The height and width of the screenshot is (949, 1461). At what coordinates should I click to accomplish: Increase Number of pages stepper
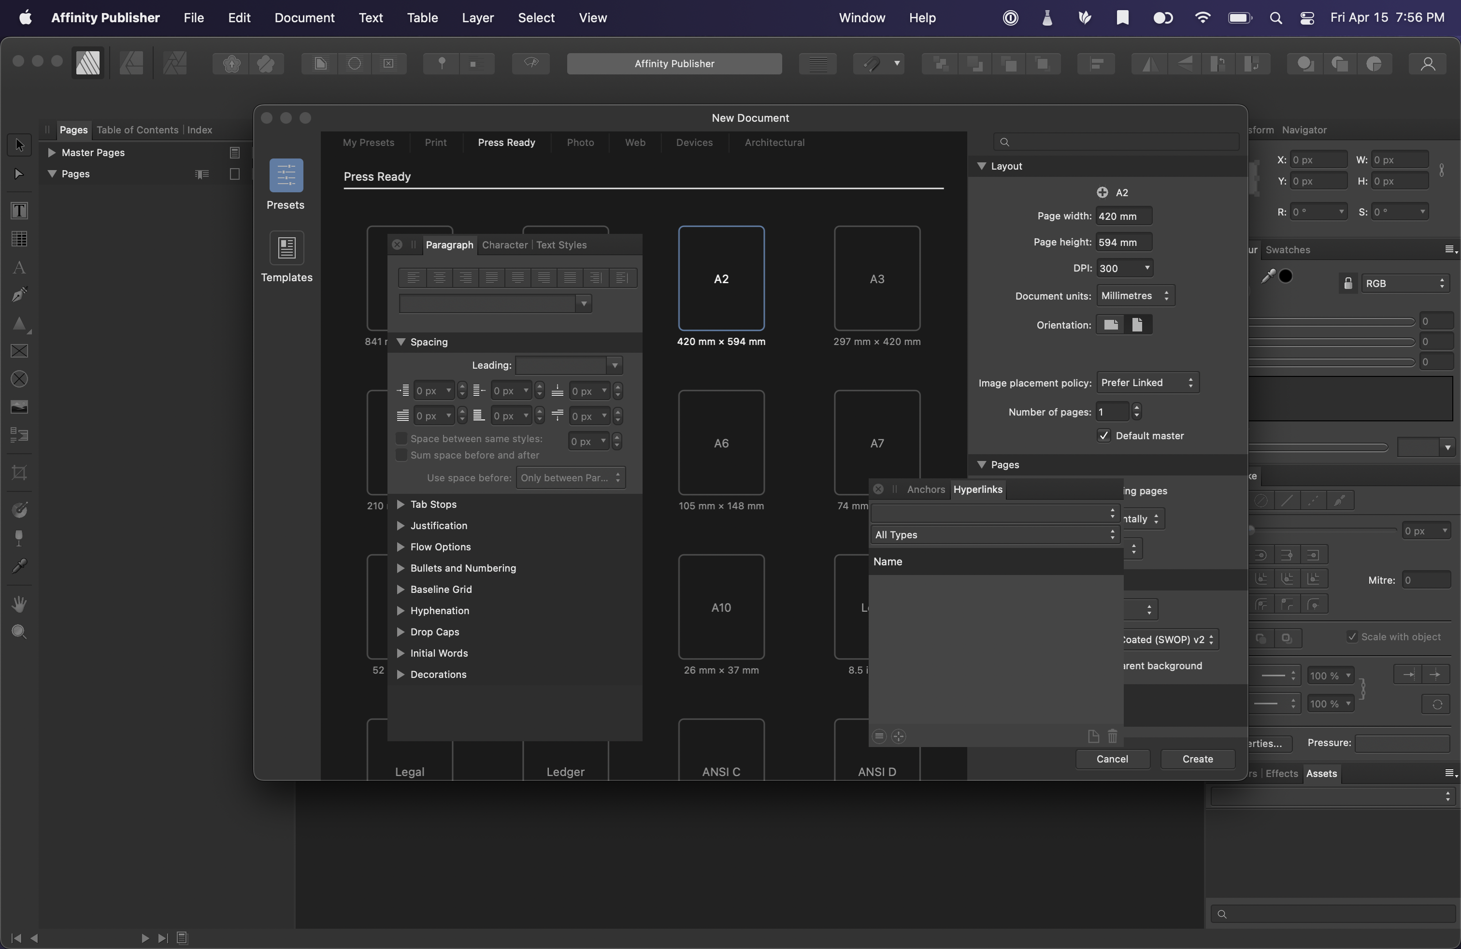pyautogui.click(x=1136, y=407)
